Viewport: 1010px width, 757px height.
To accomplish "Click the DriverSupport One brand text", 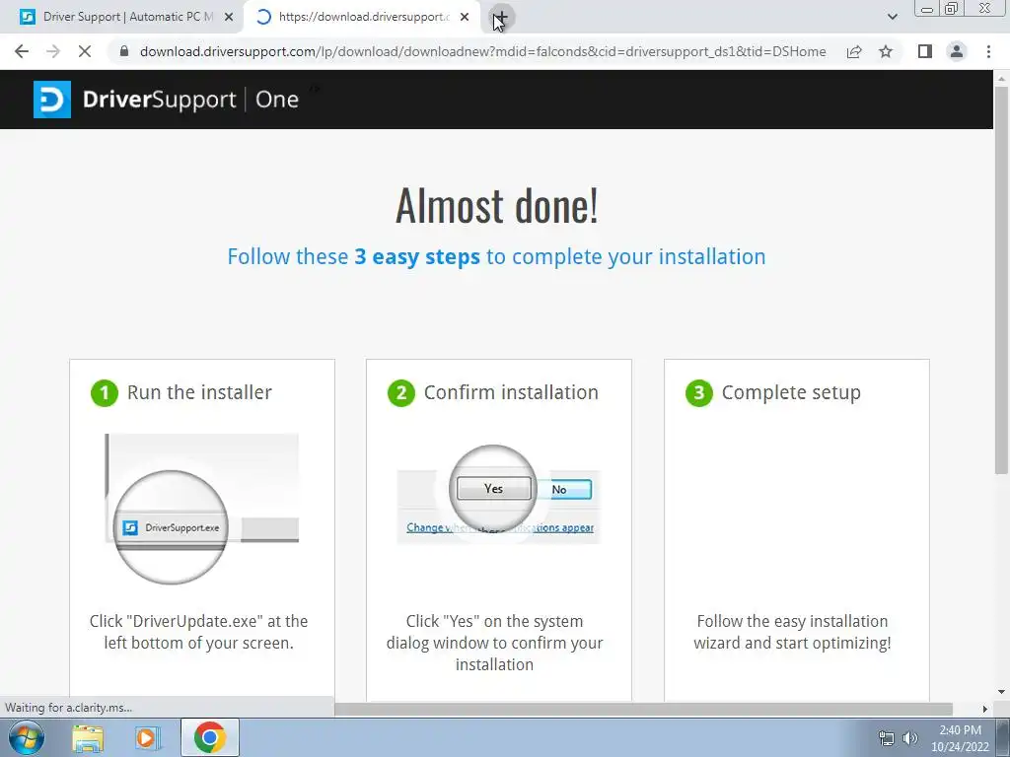I will coord(190,100).
